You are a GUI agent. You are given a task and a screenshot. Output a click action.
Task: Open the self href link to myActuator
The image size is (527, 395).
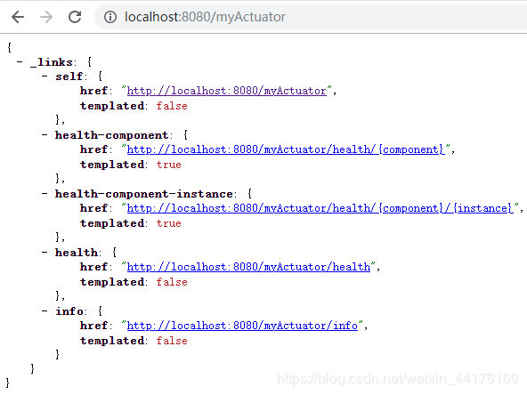coord(226,91)
